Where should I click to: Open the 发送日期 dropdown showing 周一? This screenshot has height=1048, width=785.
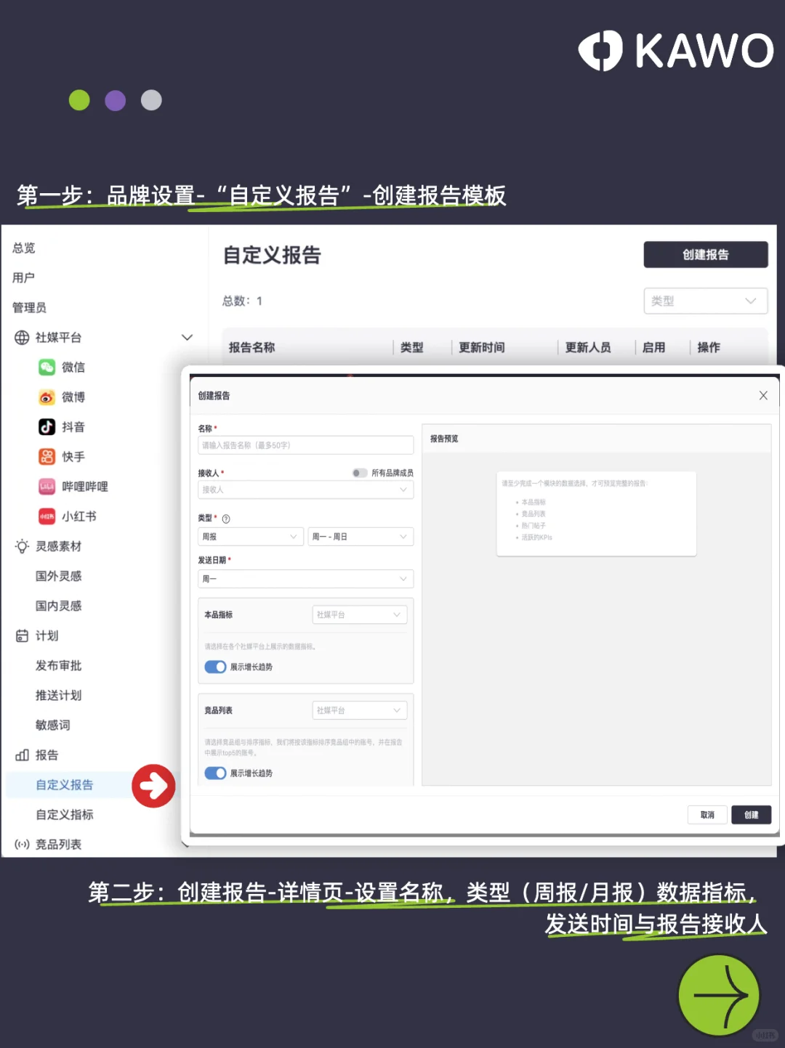305,579
